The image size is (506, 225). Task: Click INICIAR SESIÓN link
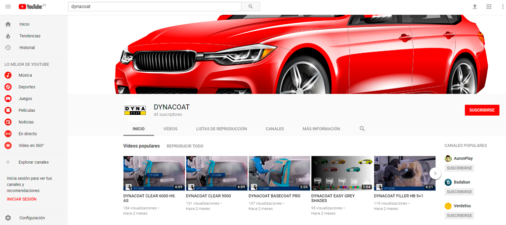[x=22, y=199]
